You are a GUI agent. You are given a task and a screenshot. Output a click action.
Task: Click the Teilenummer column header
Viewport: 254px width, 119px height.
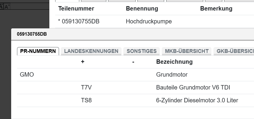76,8
